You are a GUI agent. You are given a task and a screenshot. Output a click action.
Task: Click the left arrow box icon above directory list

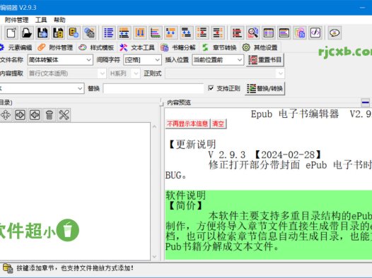[35, 115]
